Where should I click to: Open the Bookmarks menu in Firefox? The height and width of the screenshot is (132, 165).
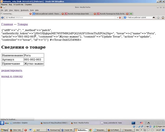tap(24, 10)
